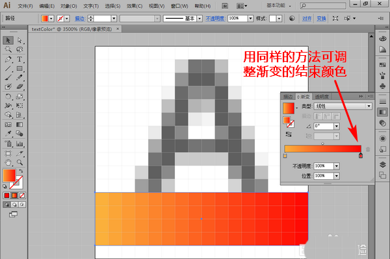Select the Pencil tool

coord(19,77)
